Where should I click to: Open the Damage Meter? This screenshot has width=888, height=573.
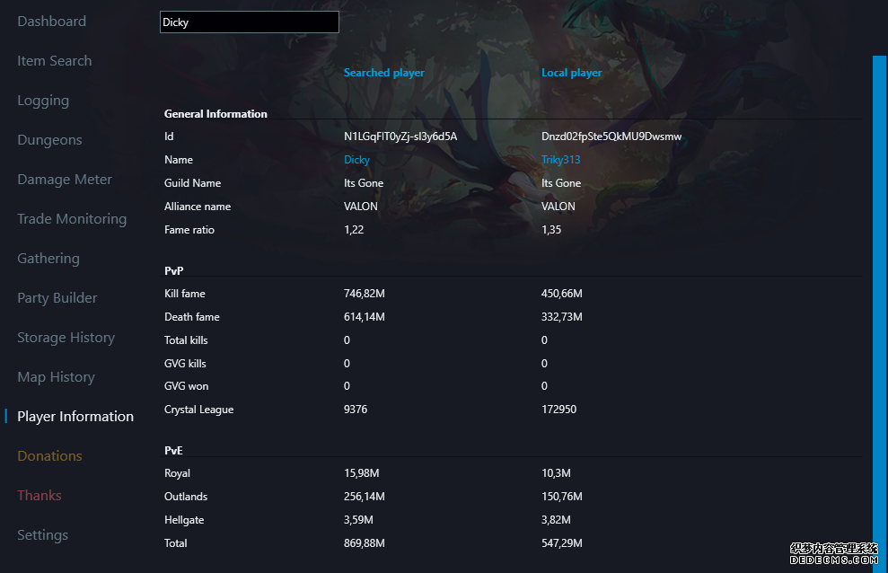[65, 180]
